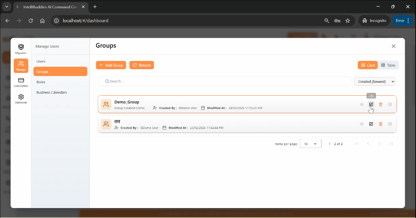Delete the Demo_Group group
The width and height of the screenshot is (416, 218).
(x=381, y=104)
